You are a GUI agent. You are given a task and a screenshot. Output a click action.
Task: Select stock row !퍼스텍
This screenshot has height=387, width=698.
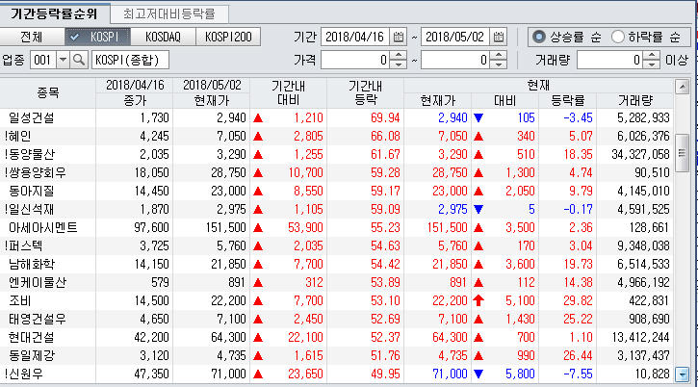pos(337,245)
